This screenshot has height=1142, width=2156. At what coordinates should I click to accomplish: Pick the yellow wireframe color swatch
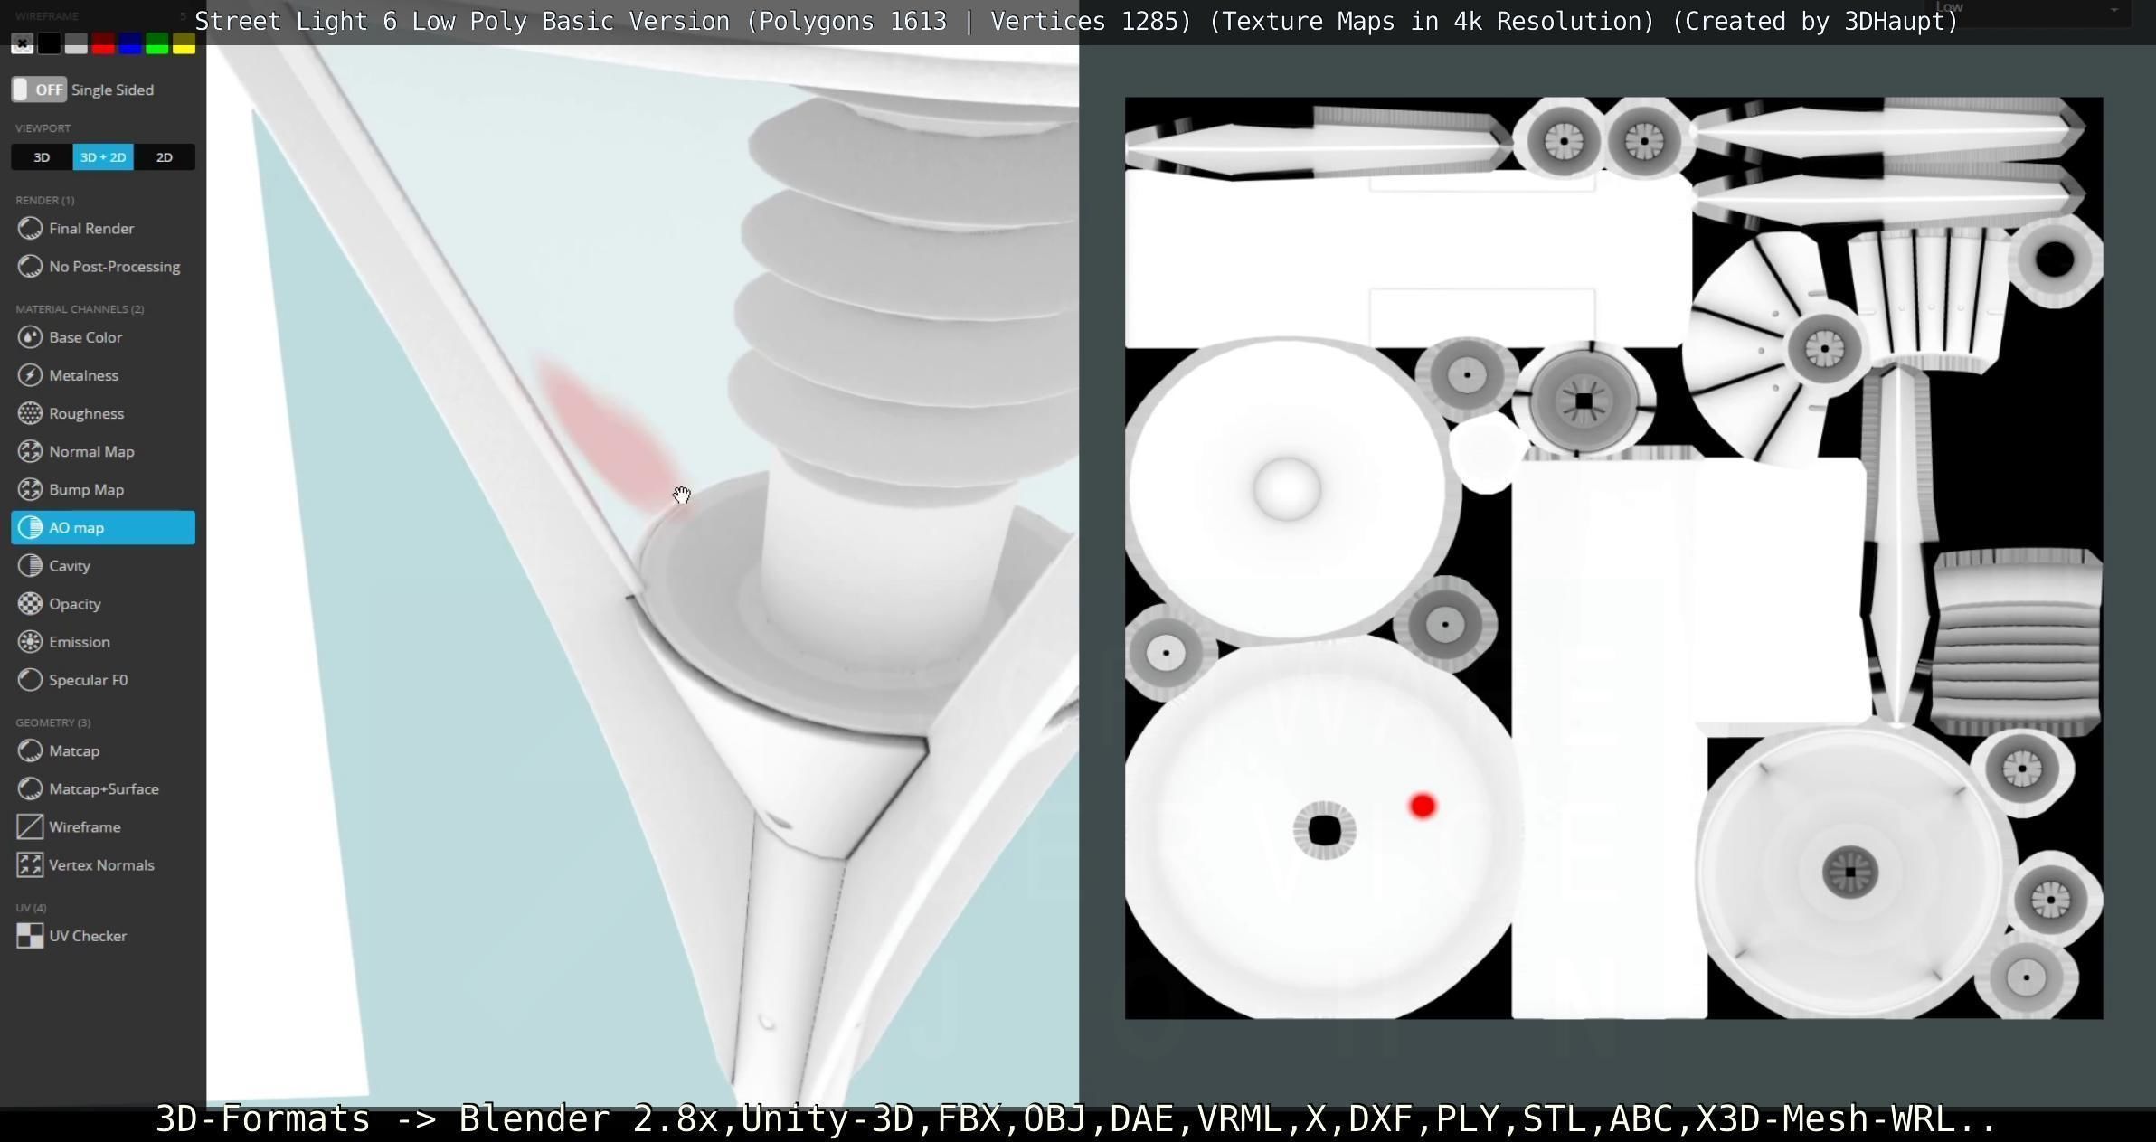184,43
